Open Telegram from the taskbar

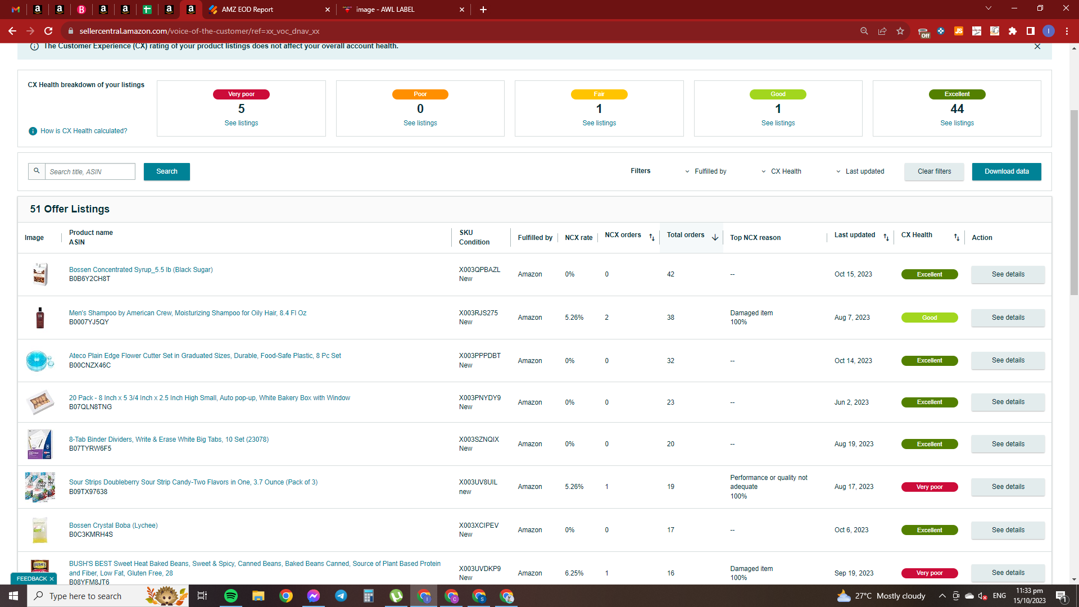point(341,596)
